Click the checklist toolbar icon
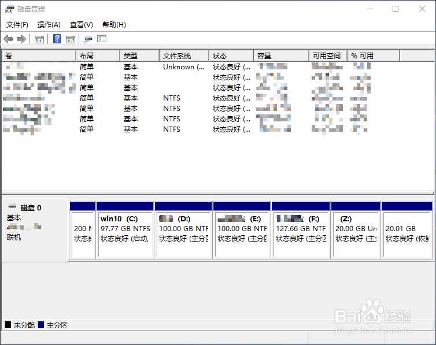The image size is (436, 345). point(102,39)
